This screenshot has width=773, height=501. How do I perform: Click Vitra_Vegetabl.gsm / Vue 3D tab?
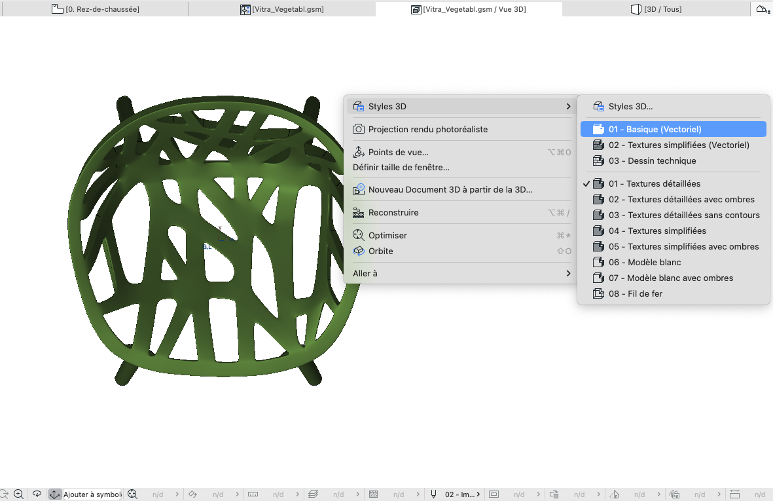(x=469, y=9)
